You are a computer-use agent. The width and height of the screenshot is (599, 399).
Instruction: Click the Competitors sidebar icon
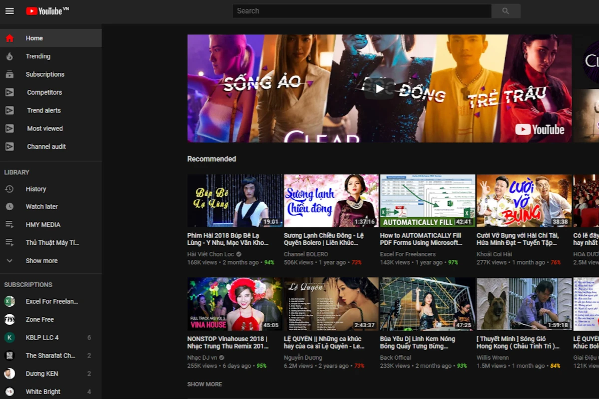tap(10, 92)
